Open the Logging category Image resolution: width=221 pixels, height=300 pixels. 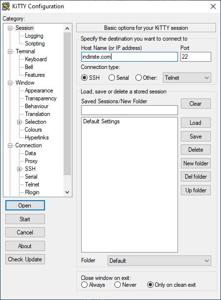34,36
